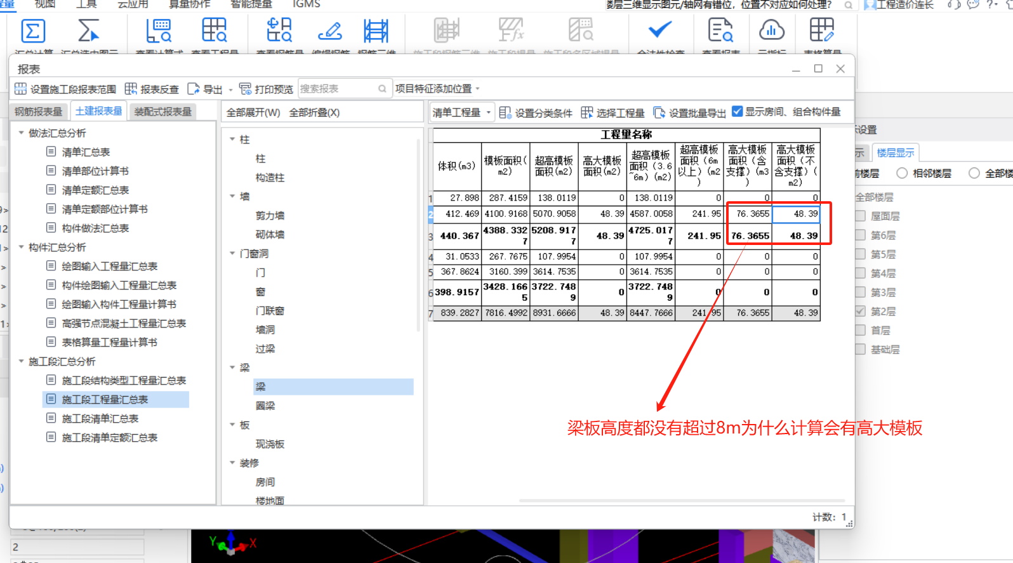Click the 设置分类条件 button
The height and width of the screenshot is (563, 1013).
click(x=536, y=112)
